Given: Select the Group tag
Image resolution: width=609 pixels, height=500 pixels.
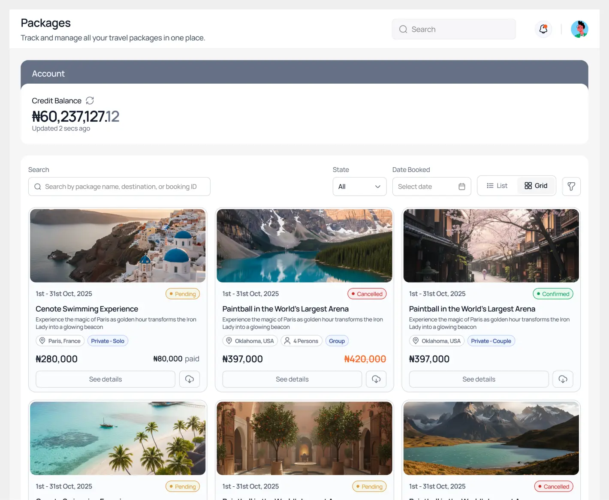Looking at the screenshot, I should (337, 341).
